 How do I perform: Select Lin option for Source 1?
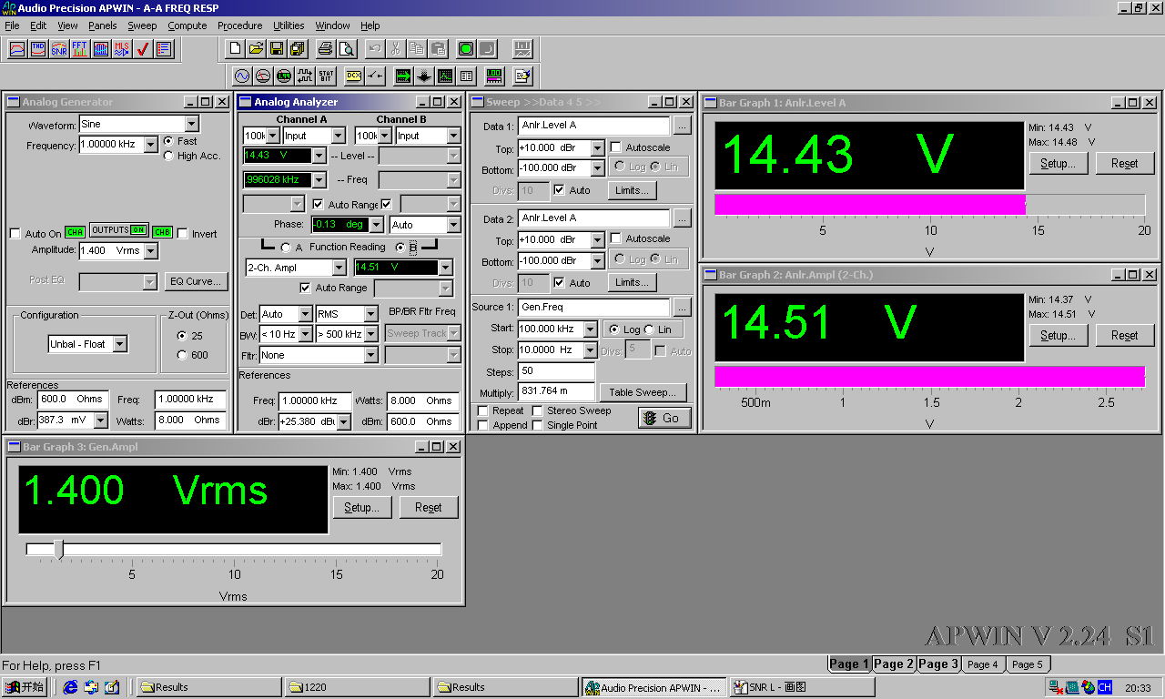649,329
